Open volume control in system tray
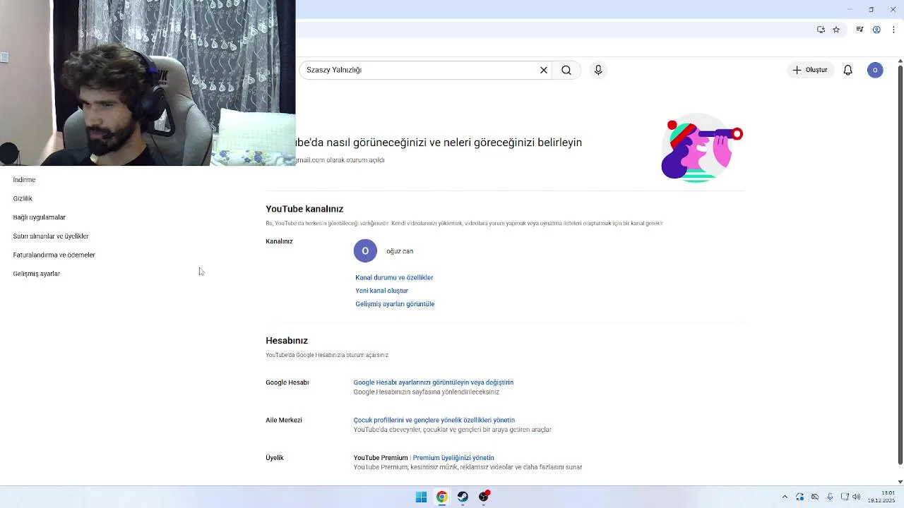Screen dimensions: 904x508 pos(857,497)
